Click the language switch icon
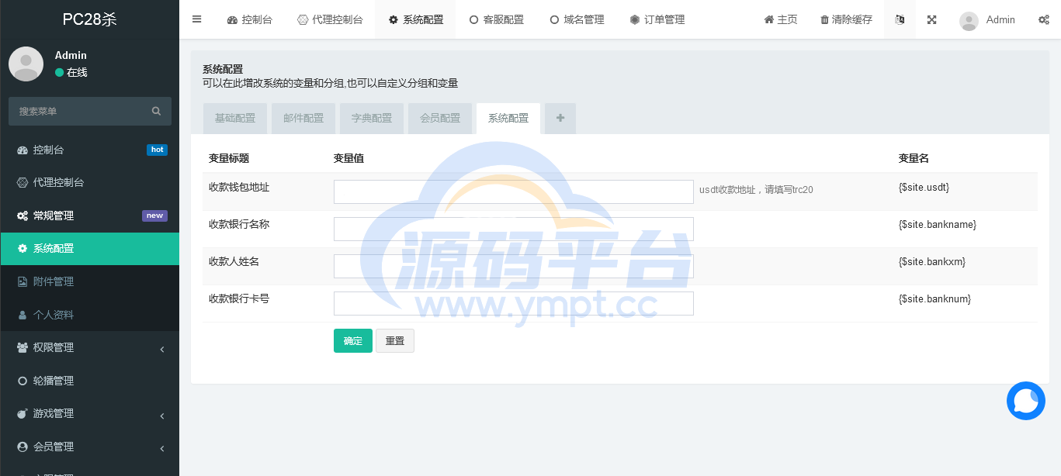This screenshot has width=1061, height=476. (900, 19)
